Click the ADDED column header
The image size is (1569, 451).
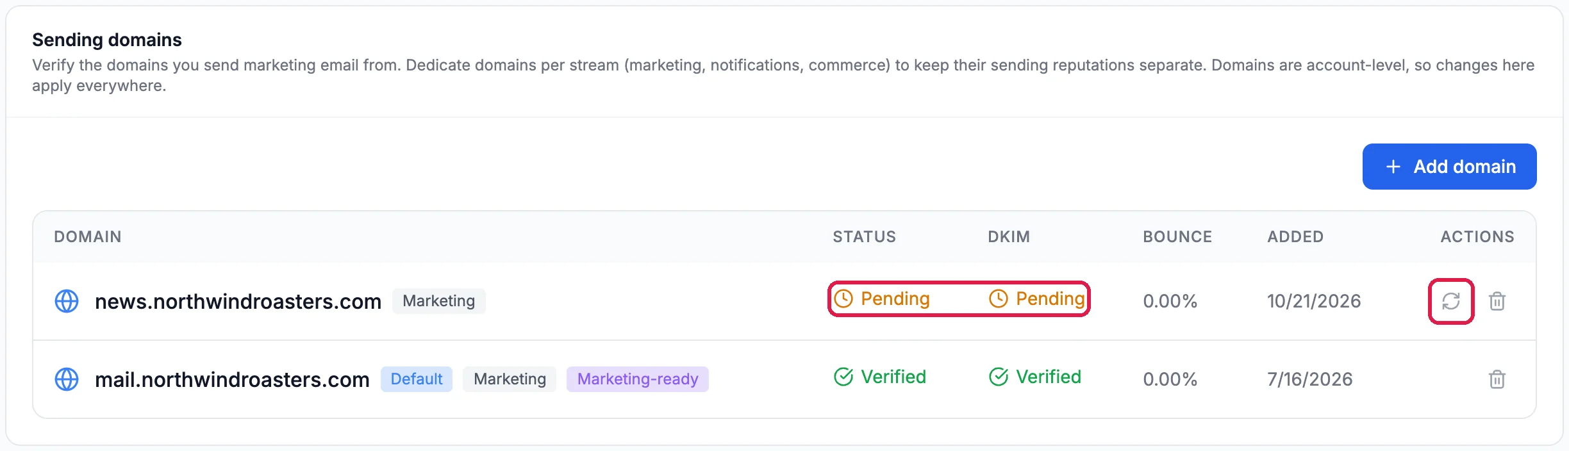[1295, 236]
